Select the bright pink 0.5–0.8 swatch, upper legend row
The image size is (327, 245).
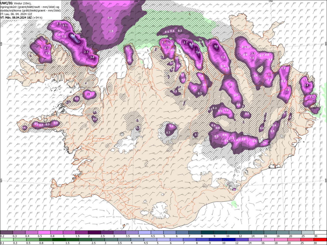[x=44, y=232]
